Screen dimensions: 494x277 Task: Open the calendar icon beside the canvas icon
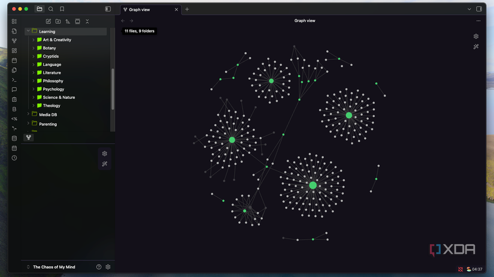pos(14,61)
